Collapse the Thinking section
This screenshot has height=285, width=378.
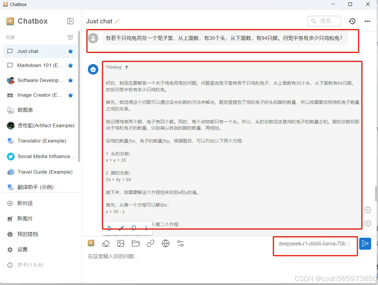pos(126,67)
